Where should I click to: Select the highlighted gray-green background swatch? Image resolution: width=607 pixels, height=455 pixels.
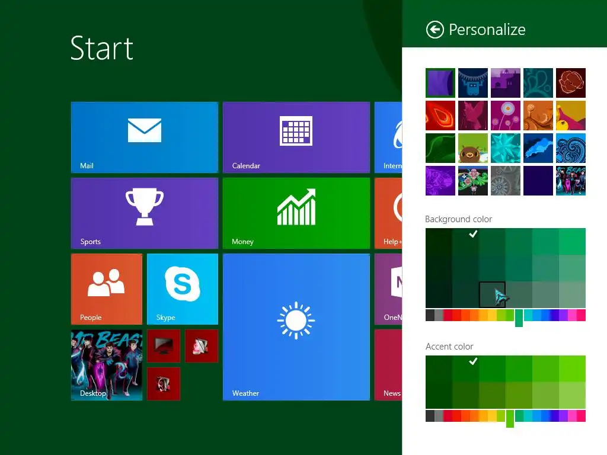492,295
